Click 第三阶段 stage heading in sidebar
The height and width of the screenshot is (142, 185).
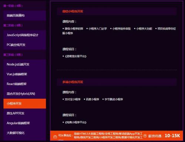tap(13, 55)
